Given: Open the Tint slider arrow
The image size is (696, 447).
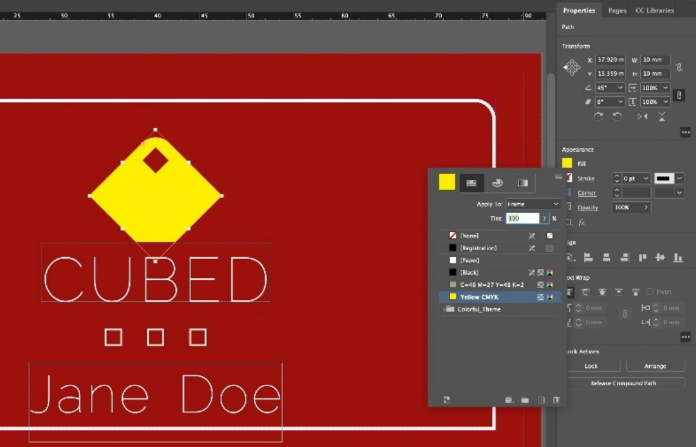Looking at the screenshot, I should 545,218.
